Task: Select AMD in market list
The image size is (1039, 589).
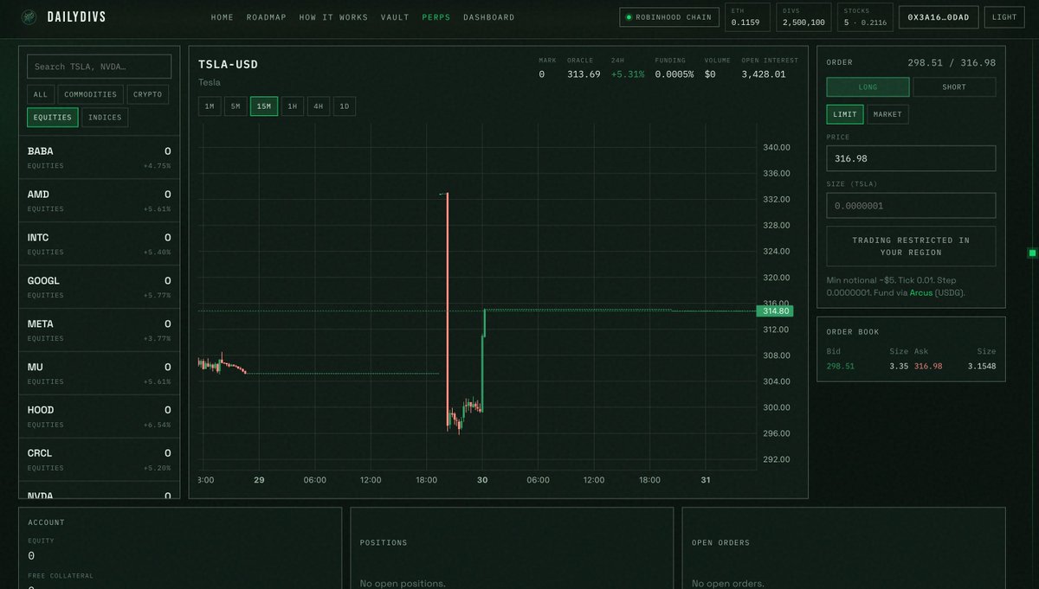Action: 99,200
